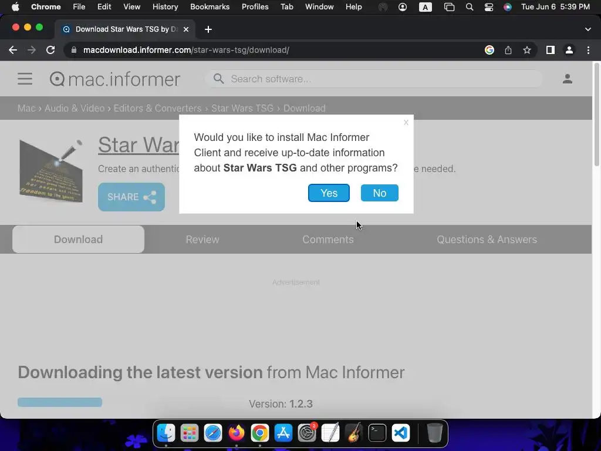Open the Bookmarks menu
The height and width of the screenshot is (451, 601).
coord(210,7)
